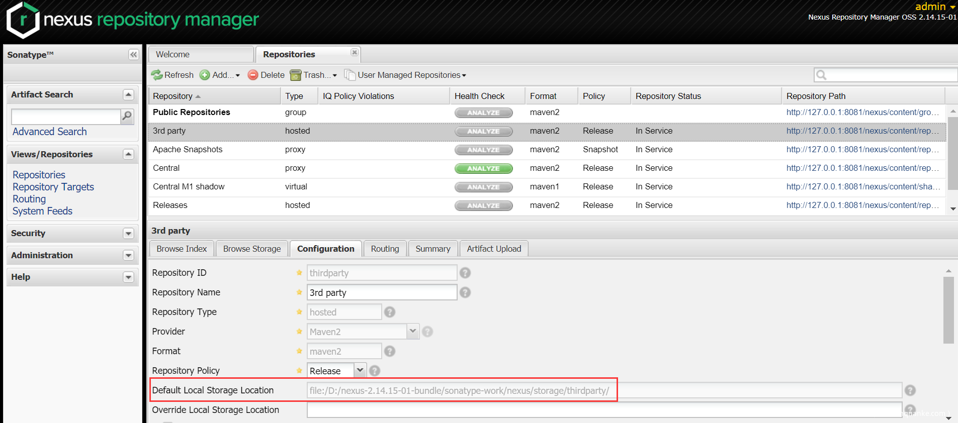Collapse the Sonatype sidebar panel

[x=133, y=54]
